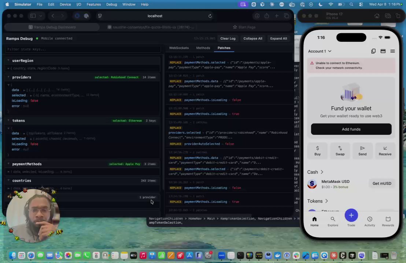Click the providers.selected Robinhood patch entry

point(229,133)
